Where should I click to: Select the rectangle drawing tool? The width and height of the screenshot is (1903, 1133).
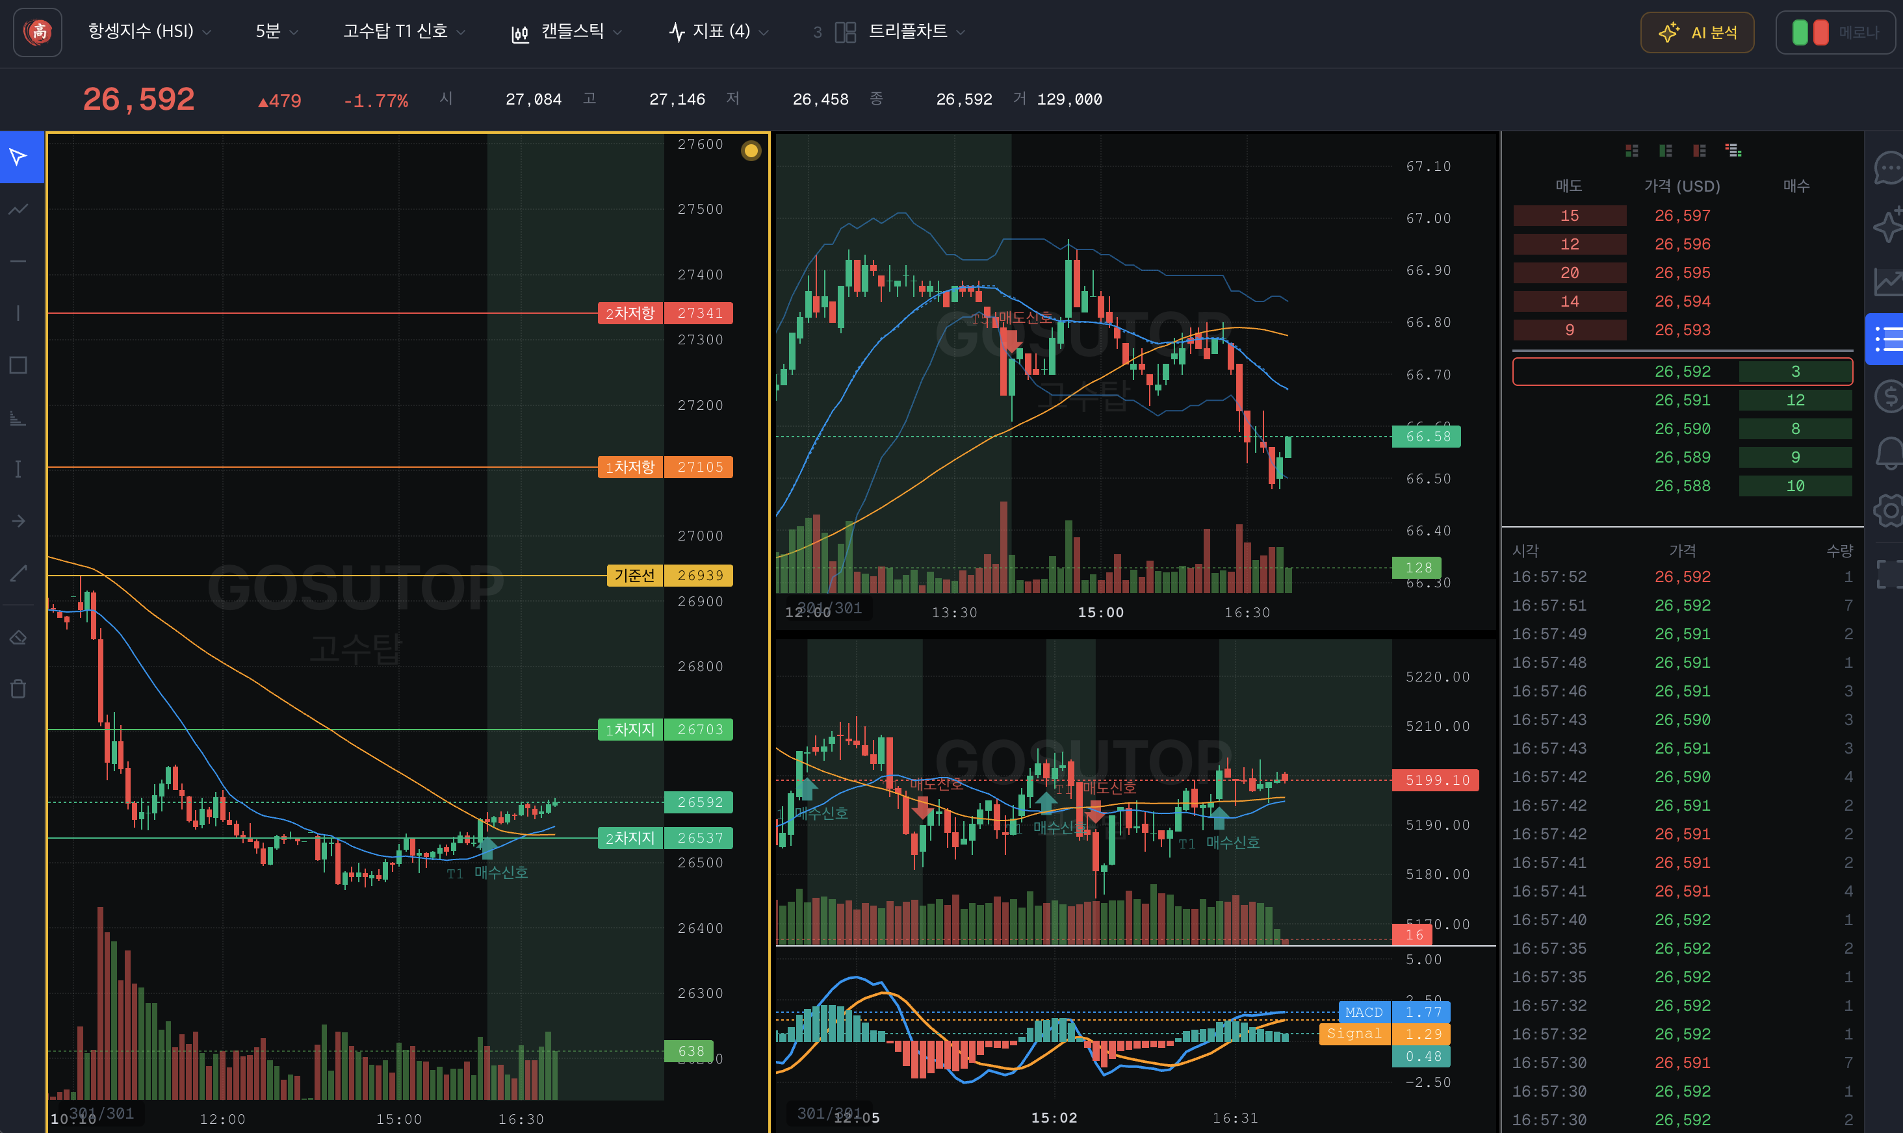[18, 365]
